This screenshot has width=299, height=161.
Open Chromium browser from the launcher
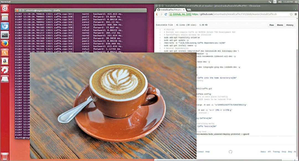[x=5, y=26]
